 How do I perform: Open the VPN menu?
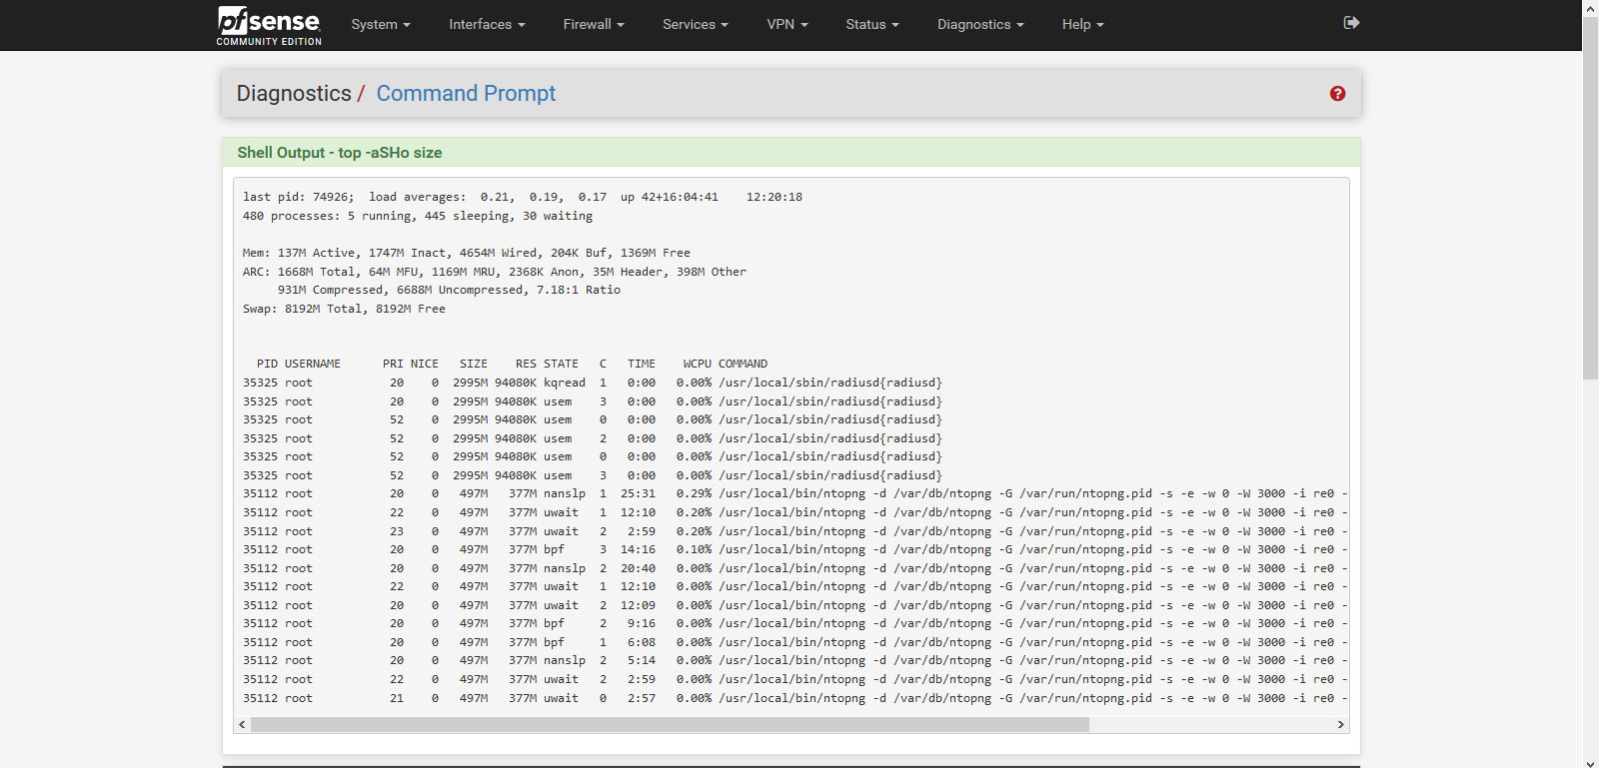click(x=787, y=25)
